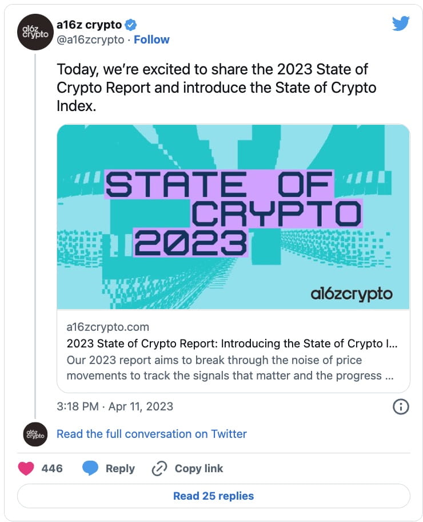Screen dimensions: 423x522
Task: Click the a16z crypto display name
Action: pos(90,25)
